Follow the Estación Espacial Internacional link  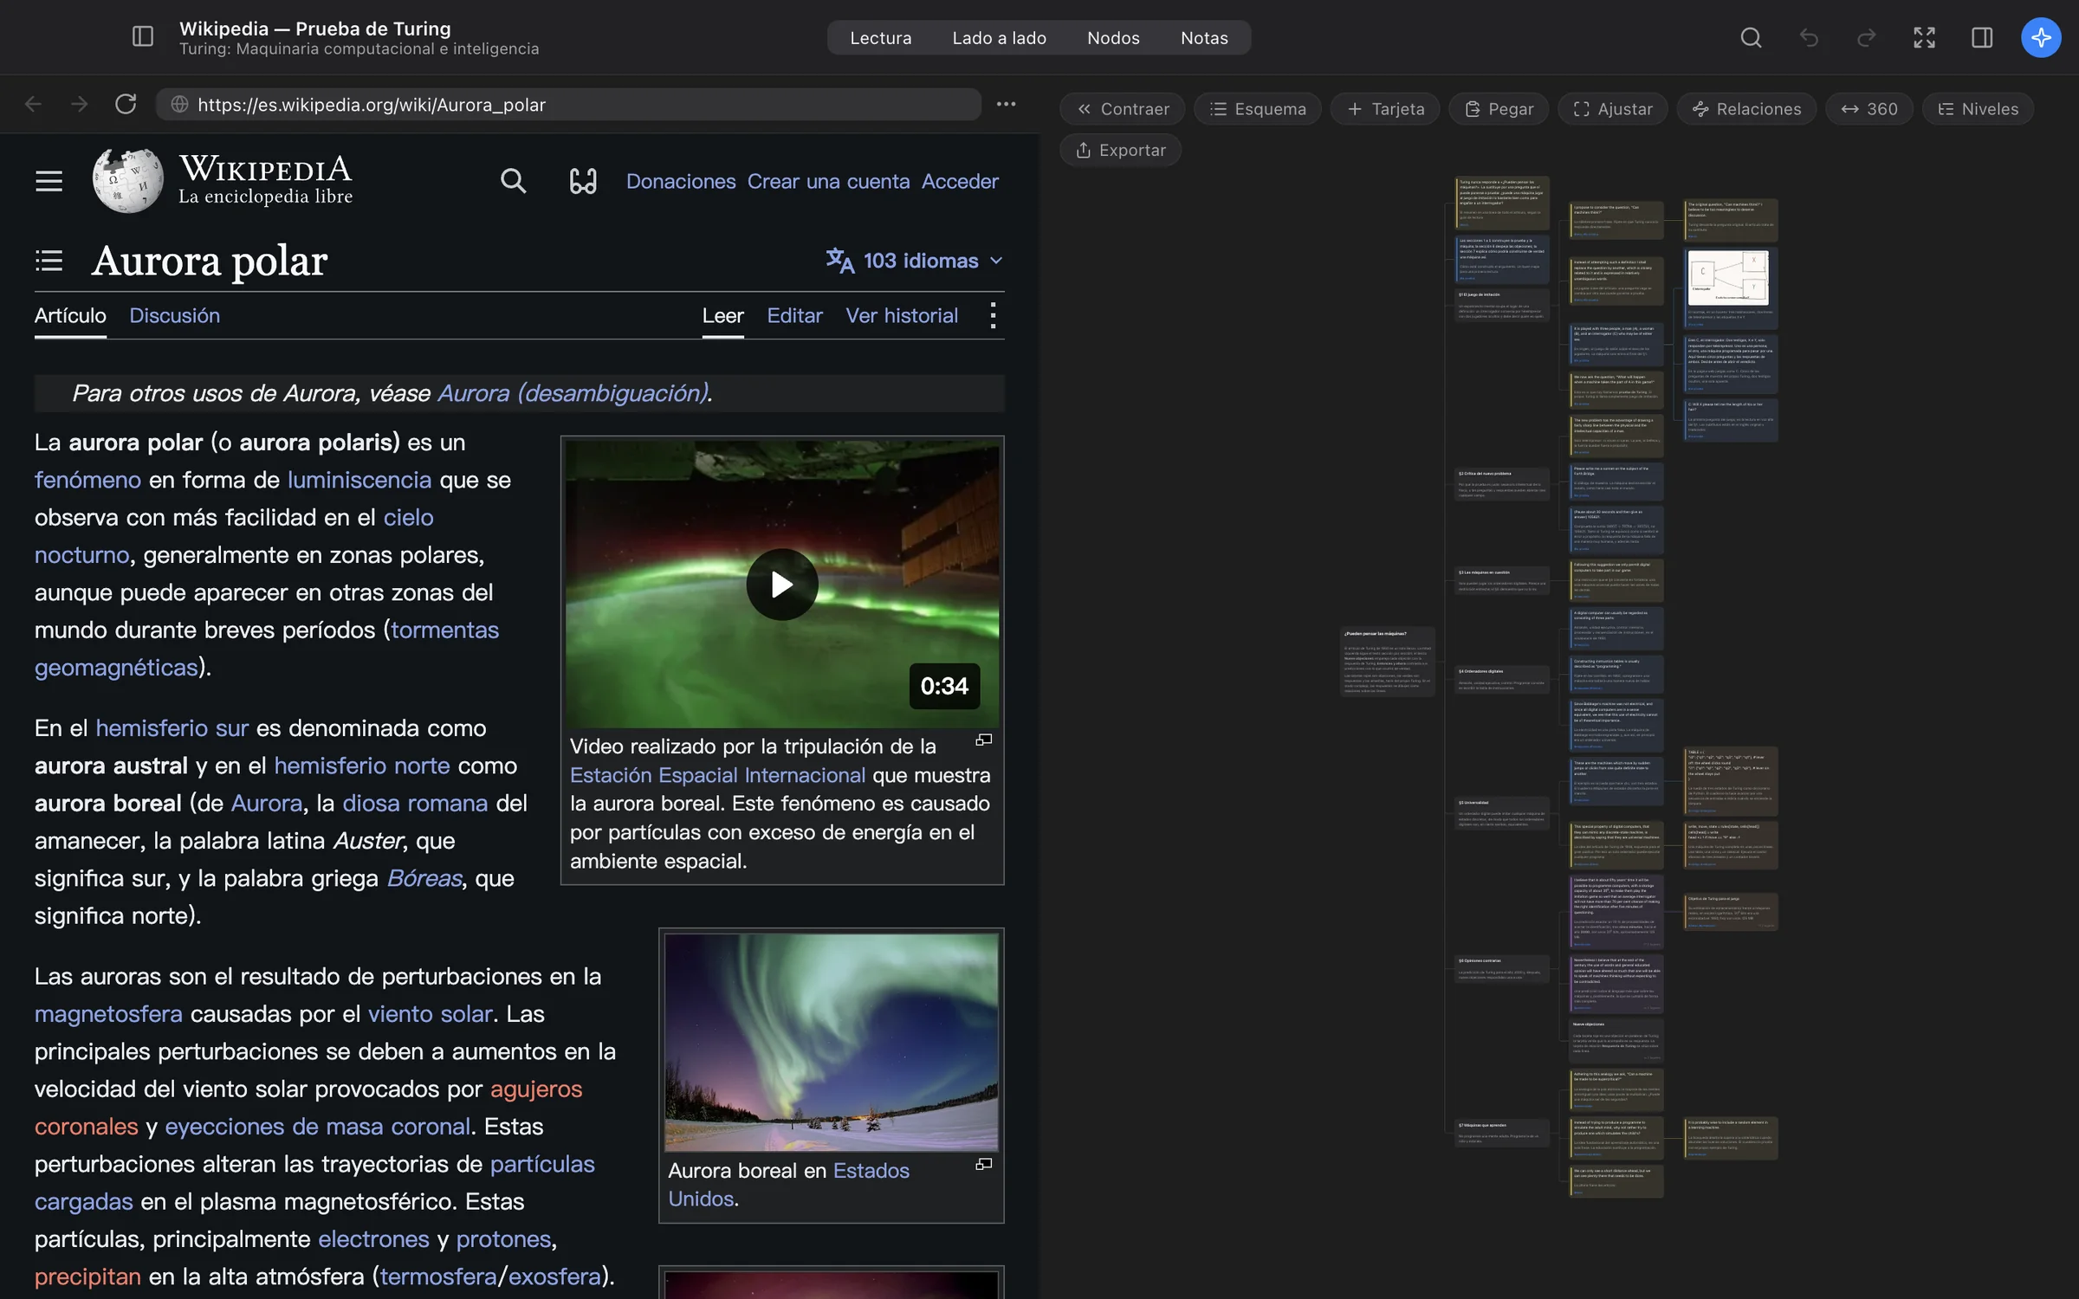tap(717, 775)
